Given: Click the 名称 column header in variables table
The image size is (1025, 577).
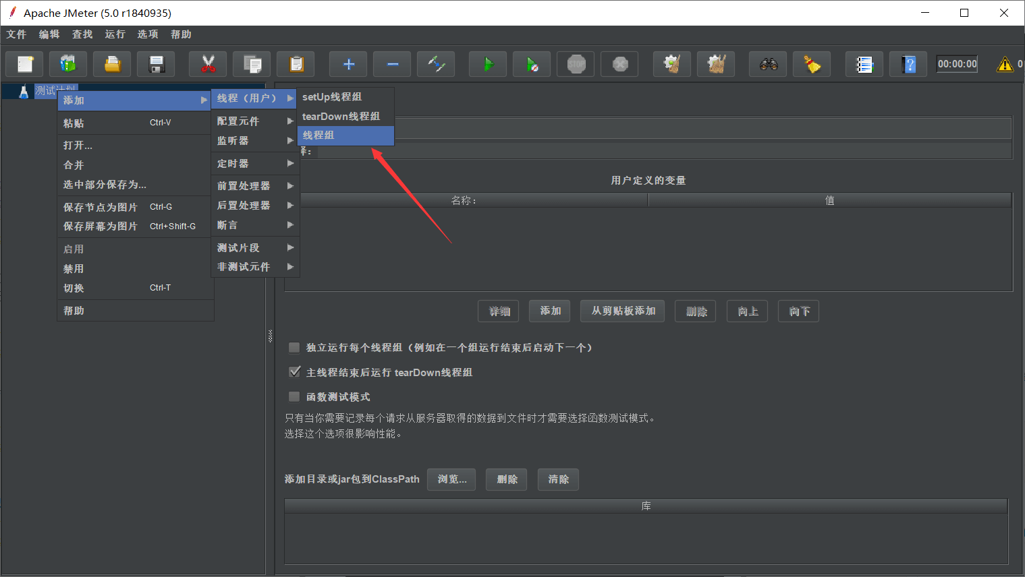Looking at the screenshot, I should (466, 200).
